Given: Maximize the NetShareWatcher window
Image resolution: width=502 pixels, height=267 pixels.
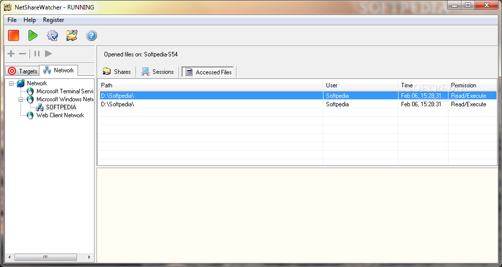Looking at the screenshot, I should pyautogui.click(x=467, y=5).
